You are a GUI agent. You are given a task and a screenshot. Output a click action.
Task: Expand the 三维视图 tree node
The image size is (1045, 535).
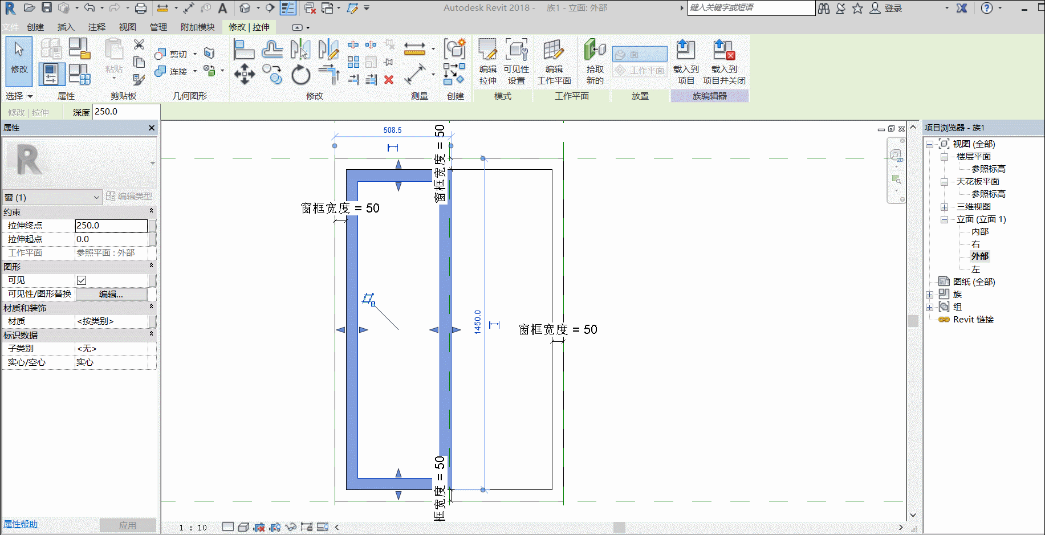pyautogui.click(x=944, y=207)
